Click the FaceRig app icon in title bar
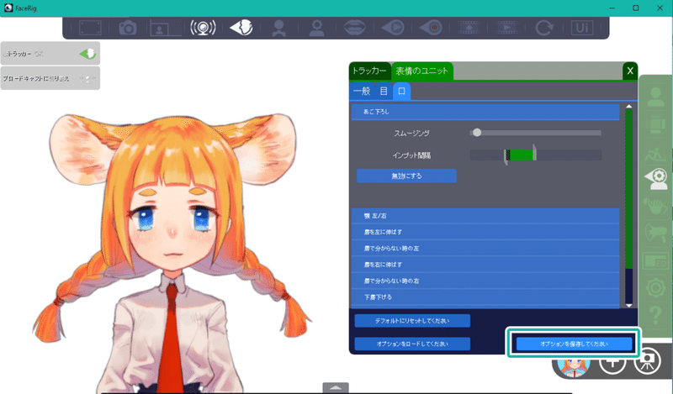The image size is (673, 394). [8, 8]
